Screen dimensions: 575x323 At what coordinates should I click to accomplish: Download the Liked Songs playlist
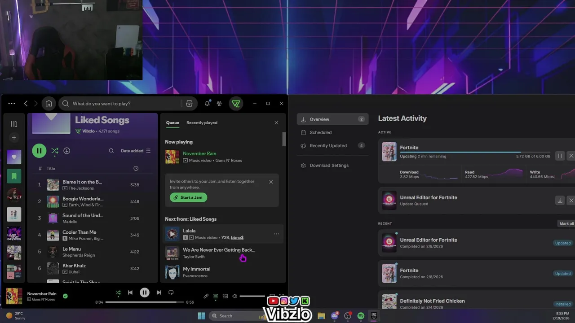click(x=66, y=151)
